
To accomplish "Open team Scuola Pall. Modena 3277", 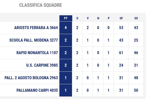I will pos(33,40).
